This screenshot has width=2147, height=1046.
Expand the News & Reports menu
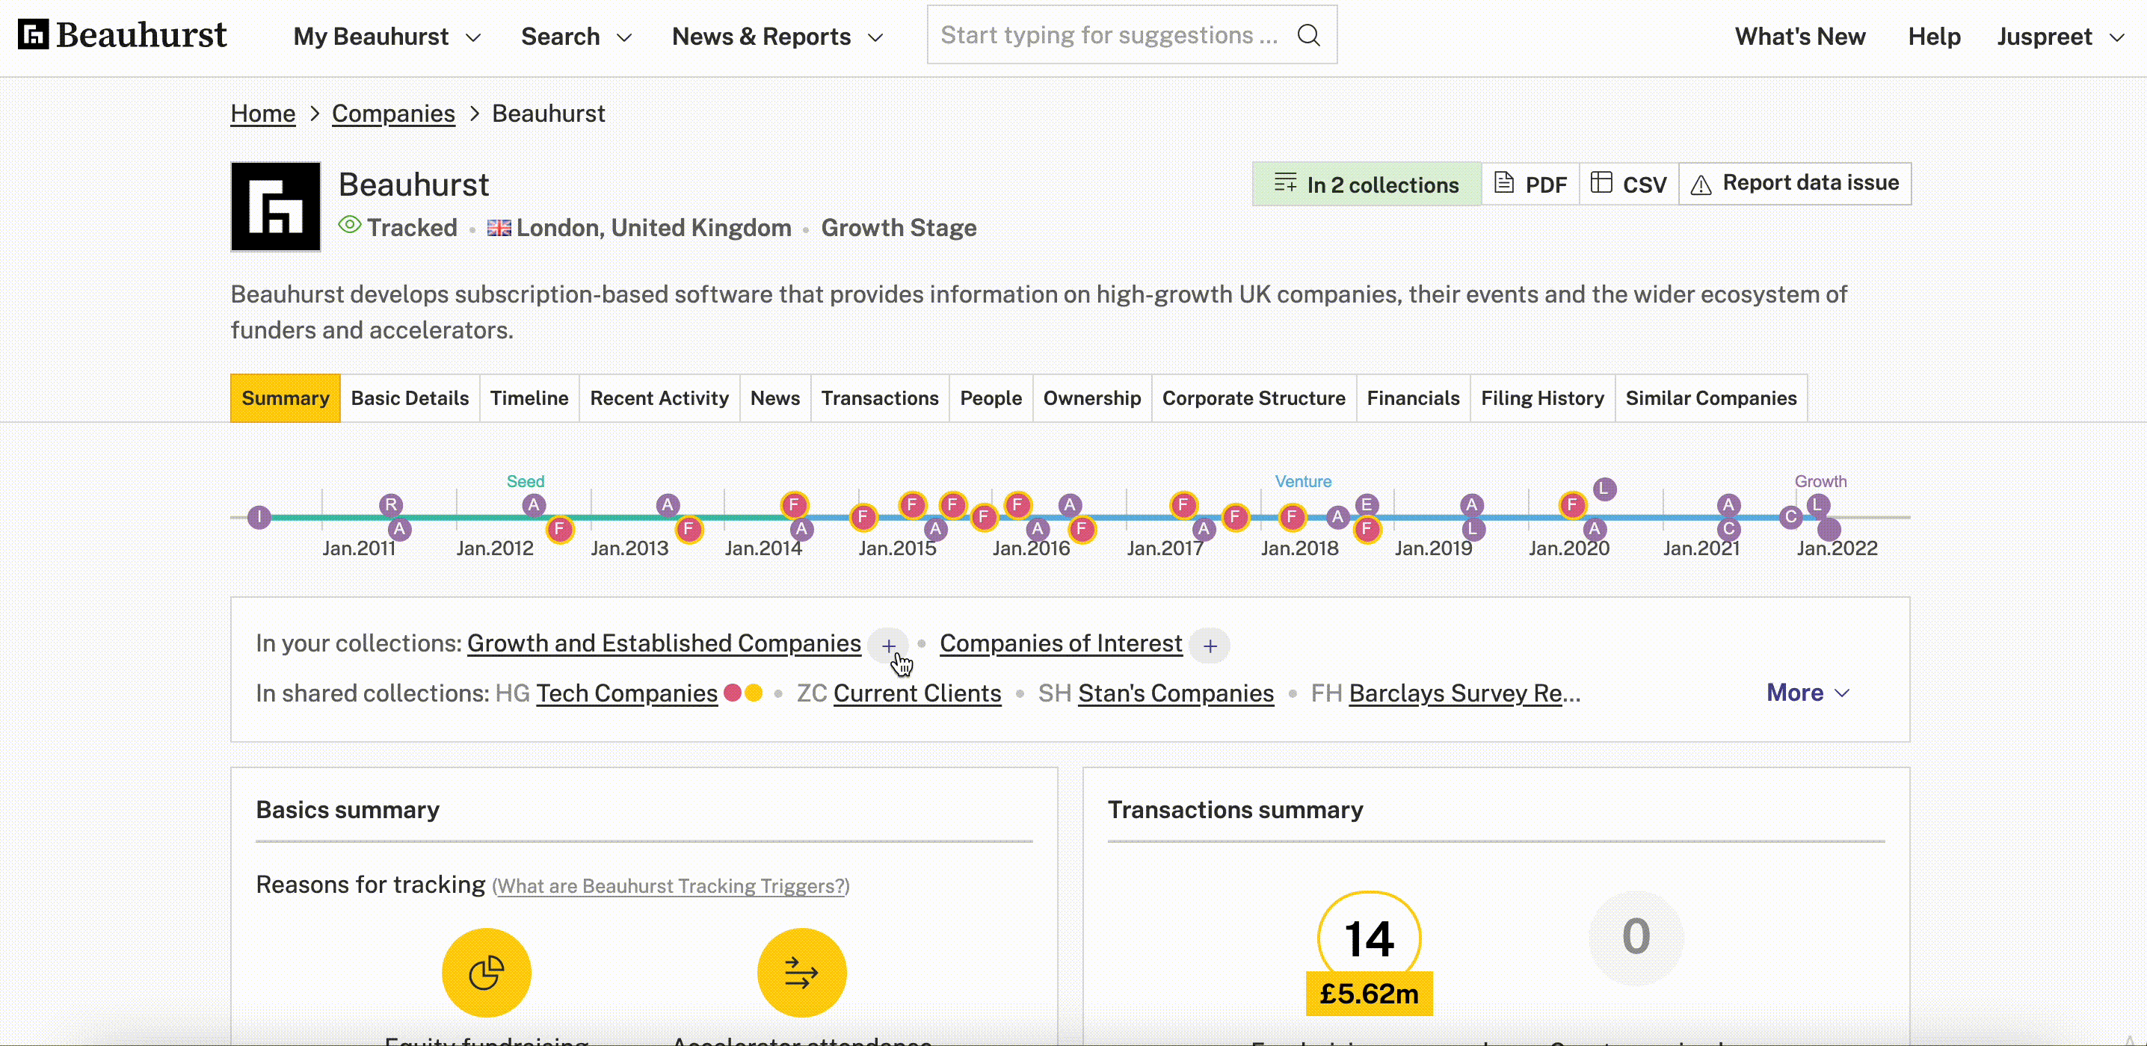[777, 37]
